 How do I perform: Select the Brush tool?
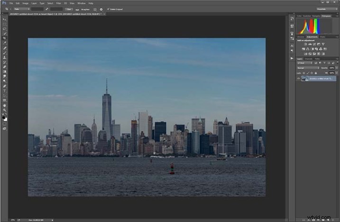tap(5, 53)
